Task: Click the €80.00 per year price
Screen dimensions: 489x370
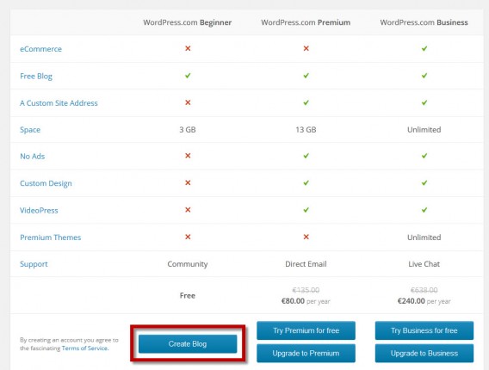Action: point(306,301)
